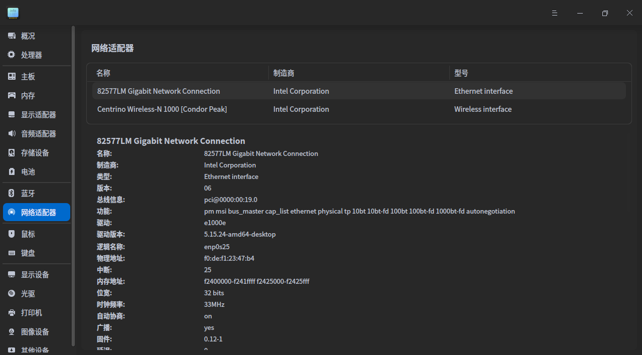The height and width of the screenshot is (355, 642).
Task: Open the motherboard (主板) sidebar icon
Action: point(12,77)
